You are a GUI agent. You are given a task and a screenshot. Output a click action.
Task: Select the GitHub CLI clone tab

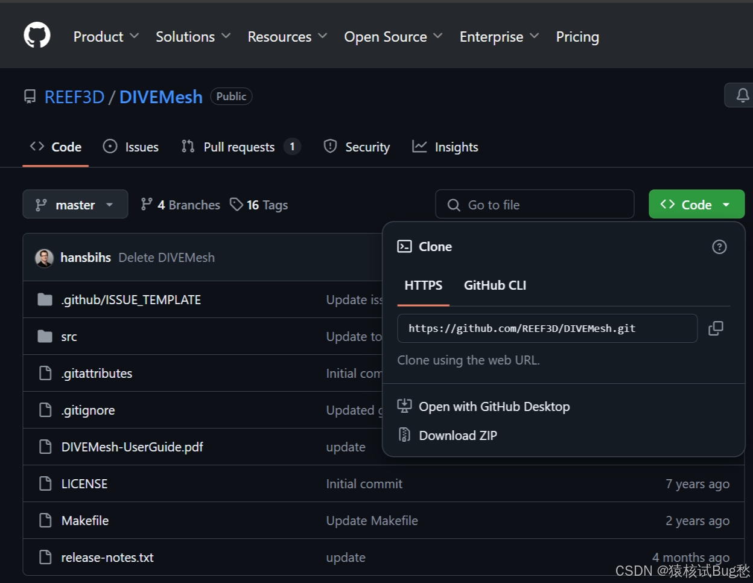pos(495,285)
